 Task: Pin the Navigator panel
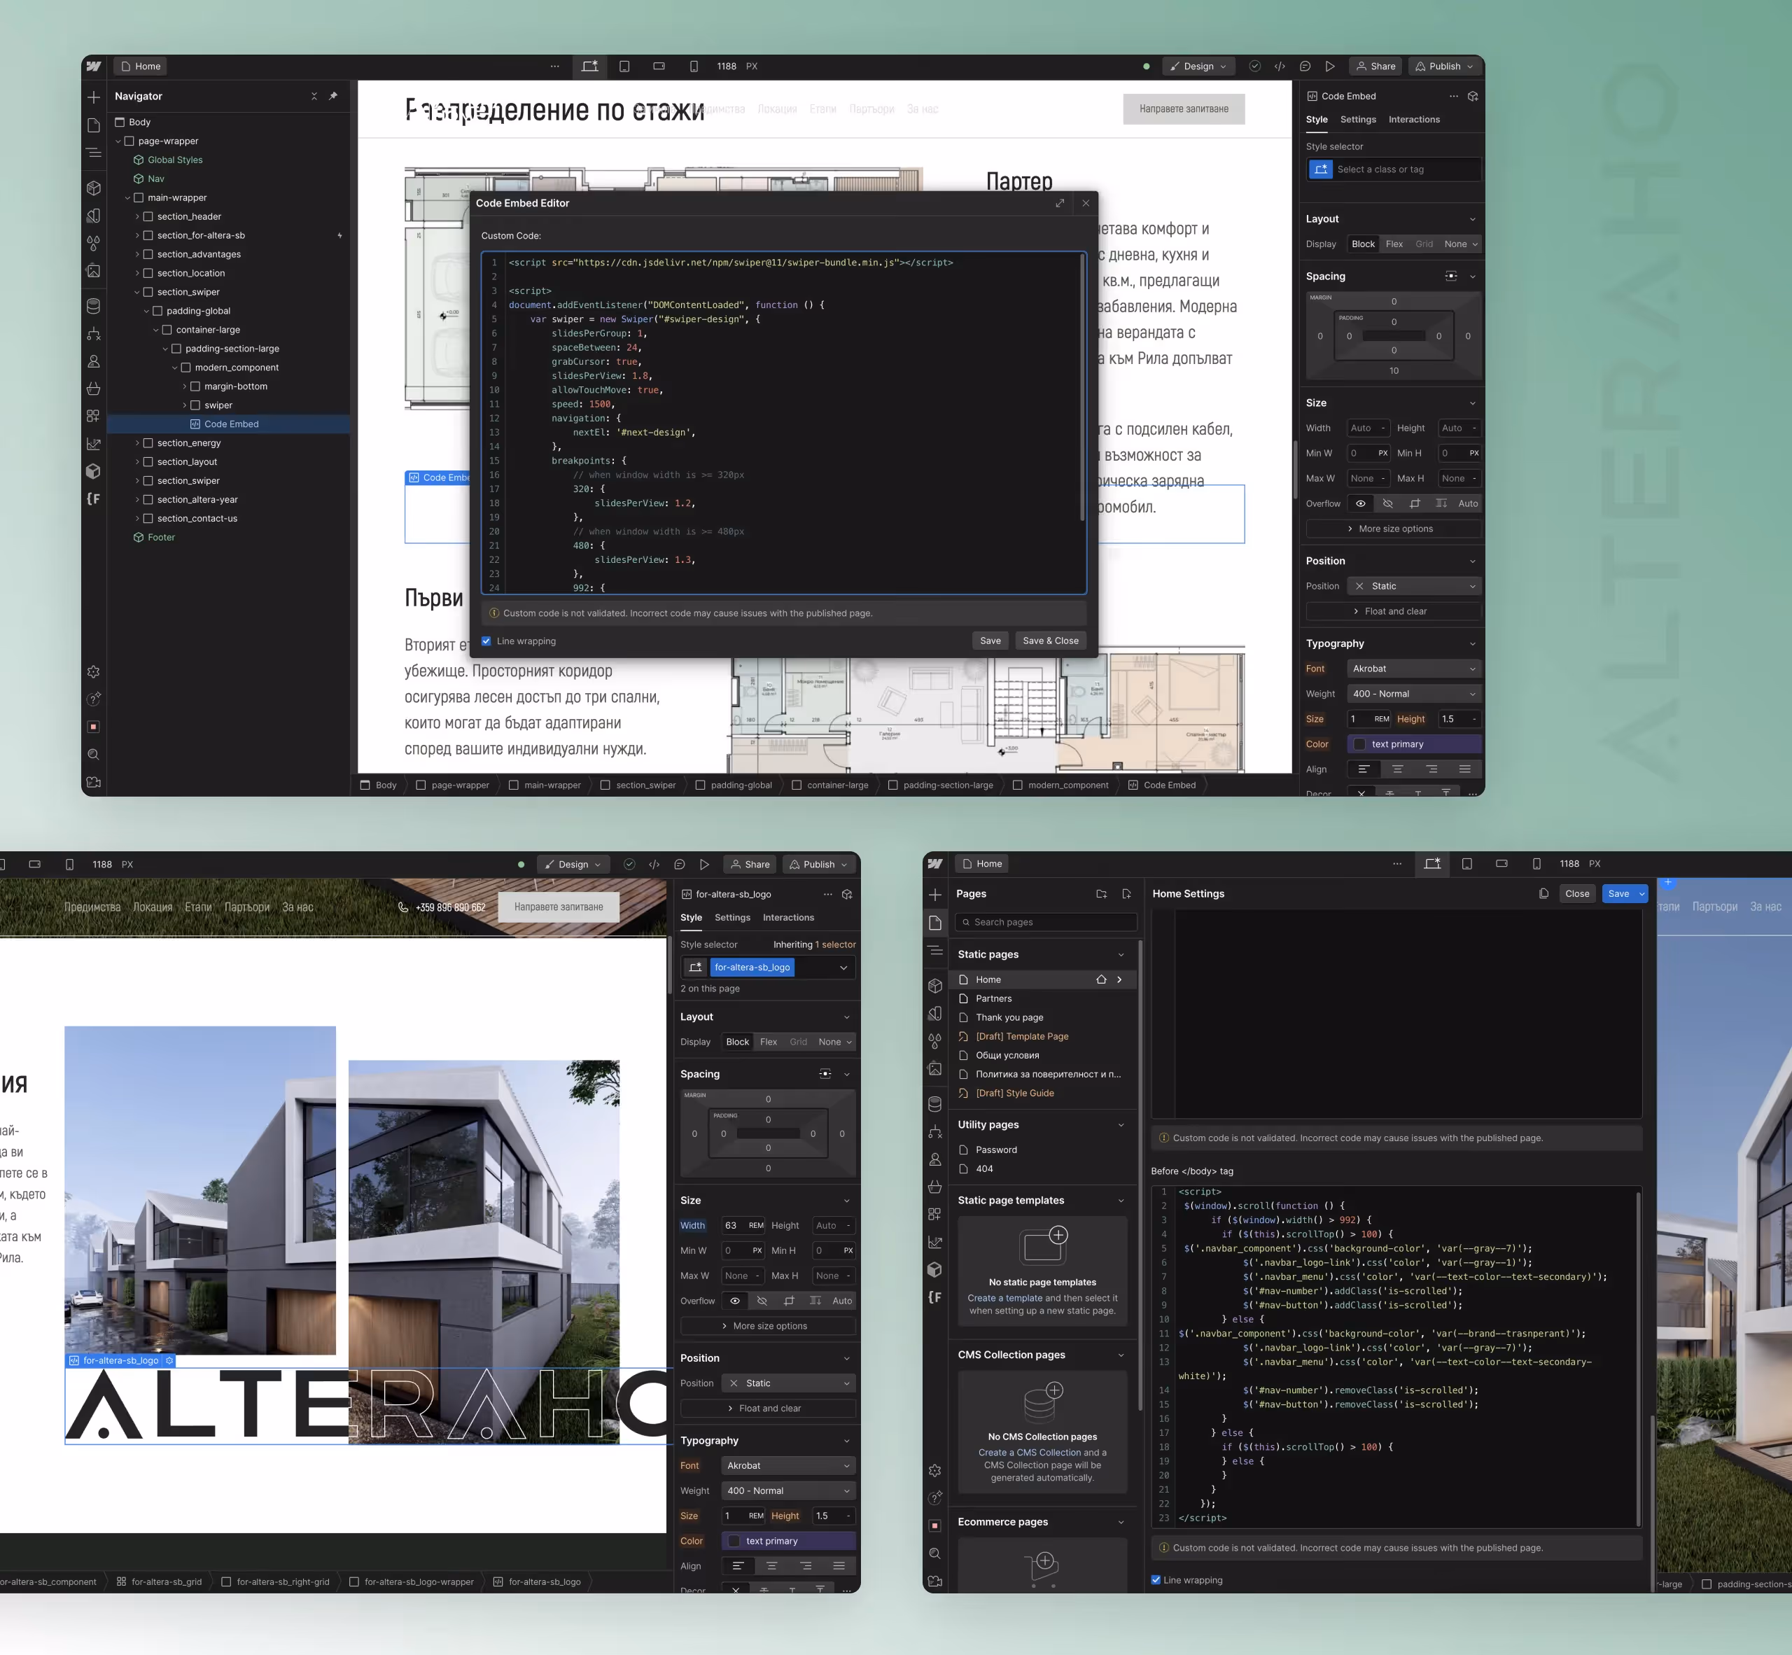click(333, 96)
